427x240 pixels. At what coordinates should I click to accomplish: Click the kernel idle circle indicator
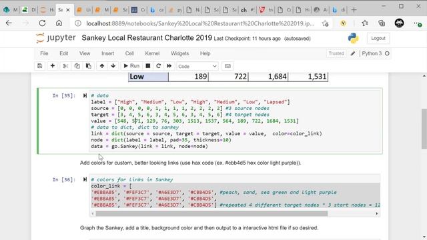click(x=387, y=53)
